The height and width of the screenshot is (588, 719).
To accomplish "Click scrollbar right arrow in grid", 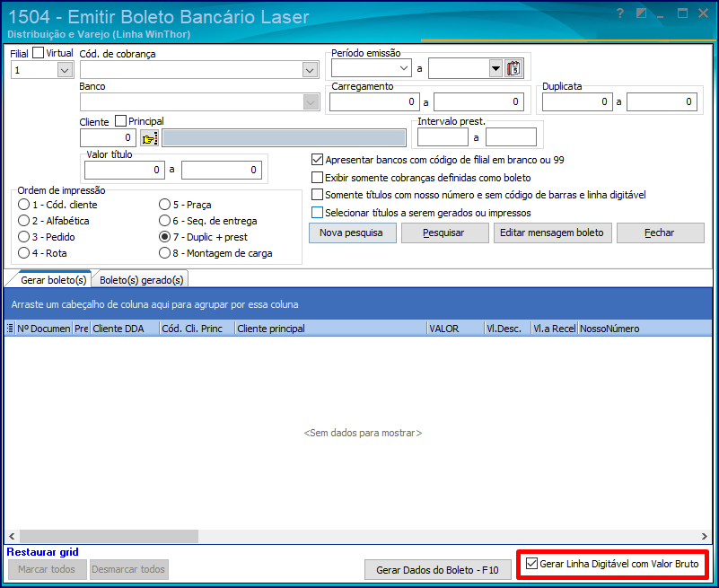I will [x=705, y=536].
